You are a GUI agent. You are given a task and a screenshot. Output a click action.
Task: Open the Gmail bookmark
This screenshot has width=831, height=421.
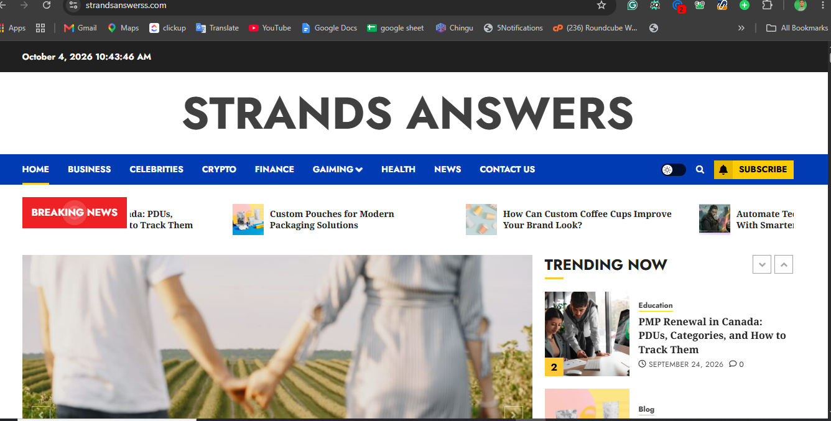(80, 28)
